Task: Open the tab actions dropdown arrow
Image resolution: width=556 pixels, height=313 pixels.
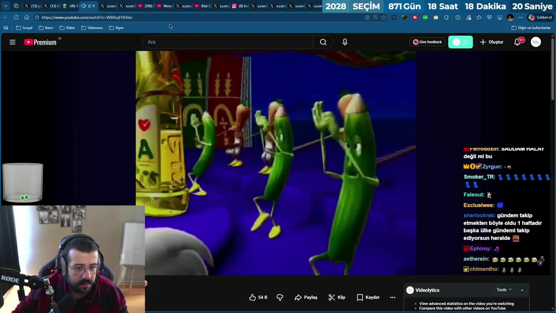Action: [x=6, y=6]
